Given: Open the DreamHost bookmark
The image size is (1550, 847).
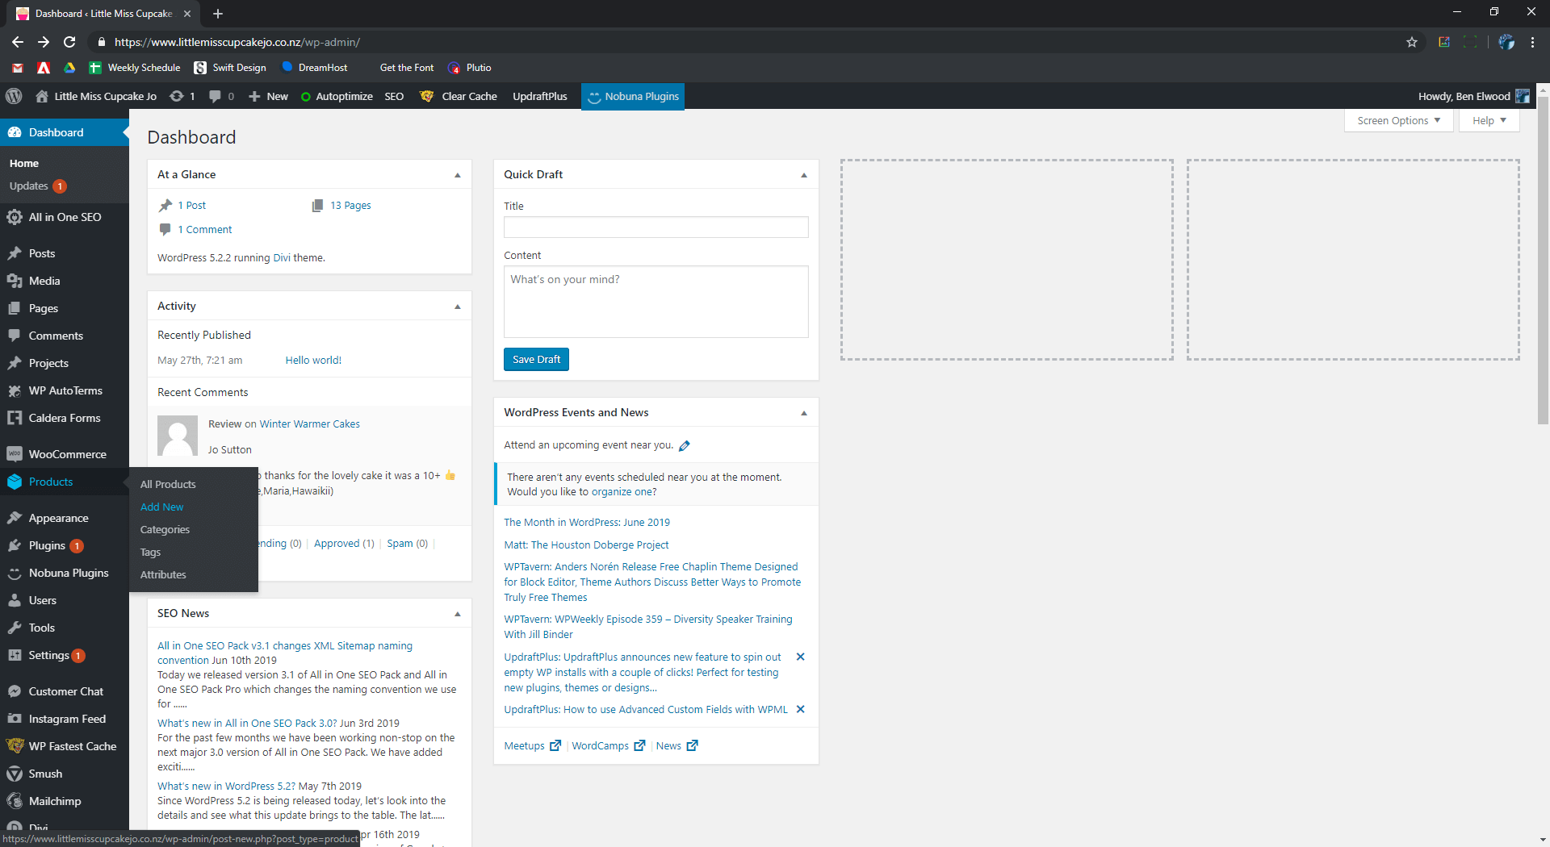Looking at the screenshot, I should click(314, 68).
